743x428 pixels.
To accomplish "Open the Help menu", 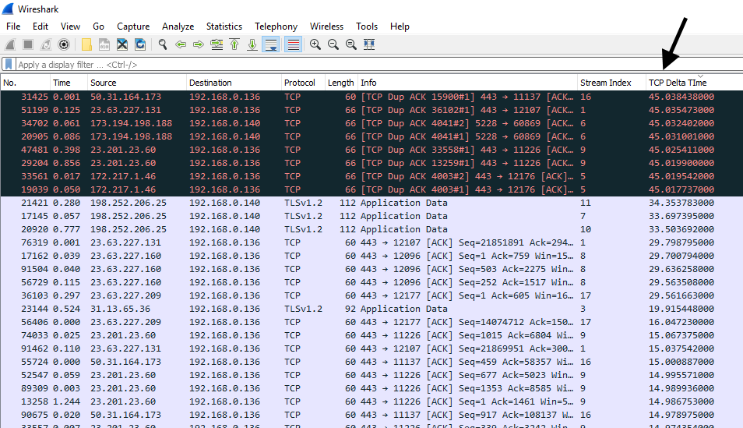I will pos(400,27).
